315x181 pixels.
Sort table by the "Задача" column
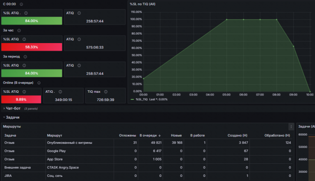[x=10, y=135]
